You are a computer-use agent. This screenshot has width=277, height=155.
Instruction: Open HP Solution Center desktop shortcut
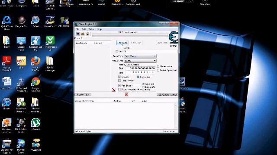21,126
